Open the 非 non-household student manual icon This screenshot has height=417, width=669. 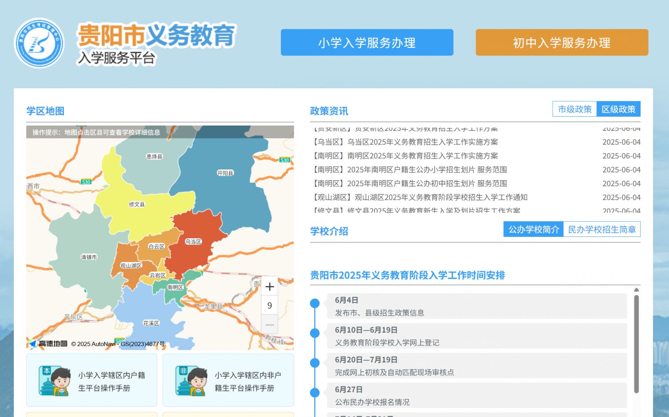(191, 381)
